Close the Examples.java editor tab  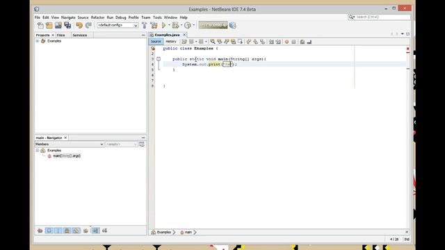(184, 35)
